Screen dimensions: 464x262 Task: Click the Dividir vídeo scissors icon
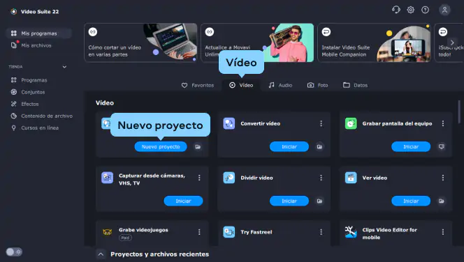click(229, 178)
